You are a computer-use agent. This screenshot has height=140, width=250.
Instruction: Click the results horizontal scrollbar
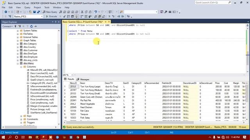pyautogui.click(x=130, y=122)
